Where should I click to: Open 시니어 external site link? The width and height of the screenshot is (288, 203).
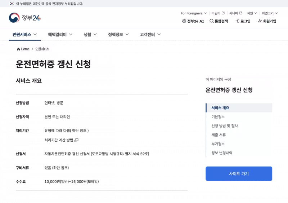click(x=236, y=13)
